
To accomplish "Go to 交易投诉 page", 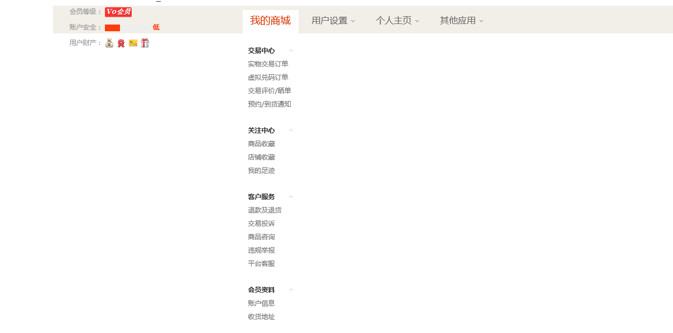I will (x=262, y=224).
